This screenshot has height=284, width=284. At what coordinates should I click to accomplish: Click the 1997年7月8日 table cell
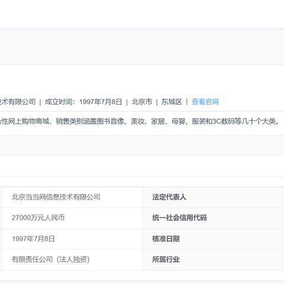coord(72,239)
